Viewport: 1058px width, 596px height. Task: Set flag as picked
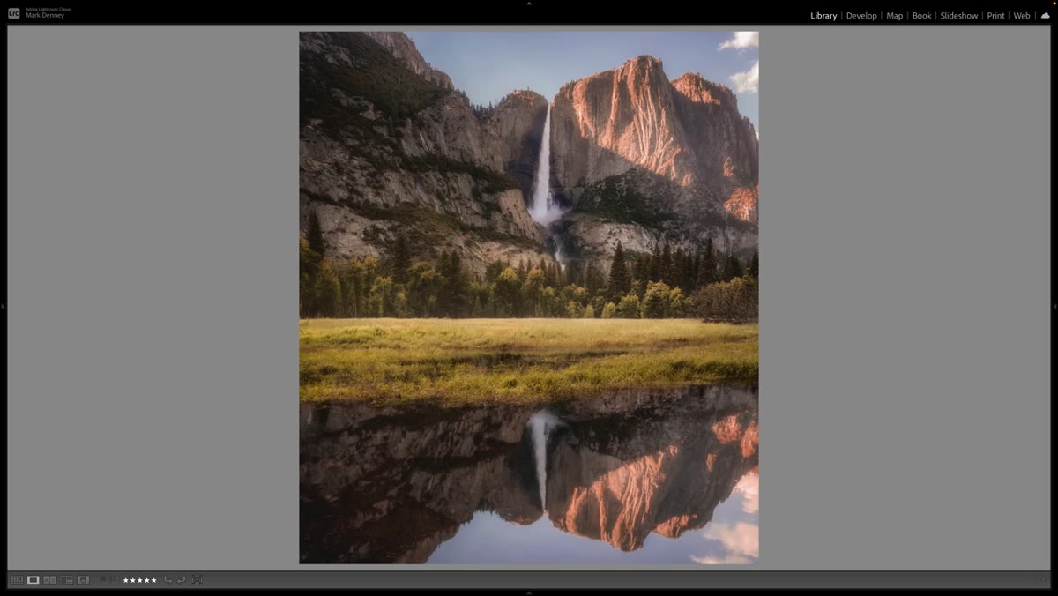click(103, 579)
